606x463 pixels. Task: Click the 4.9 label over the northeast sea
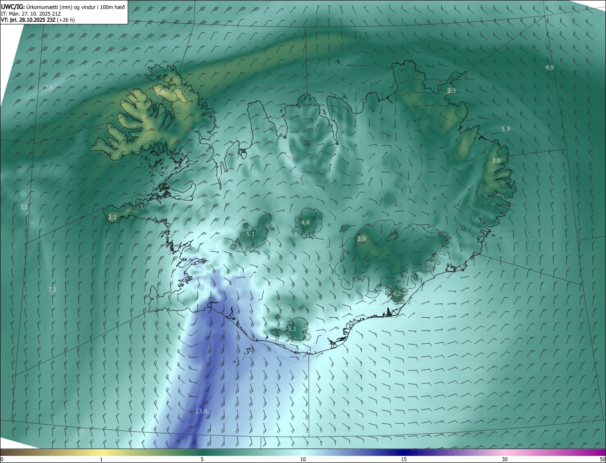tap(549, 68)
